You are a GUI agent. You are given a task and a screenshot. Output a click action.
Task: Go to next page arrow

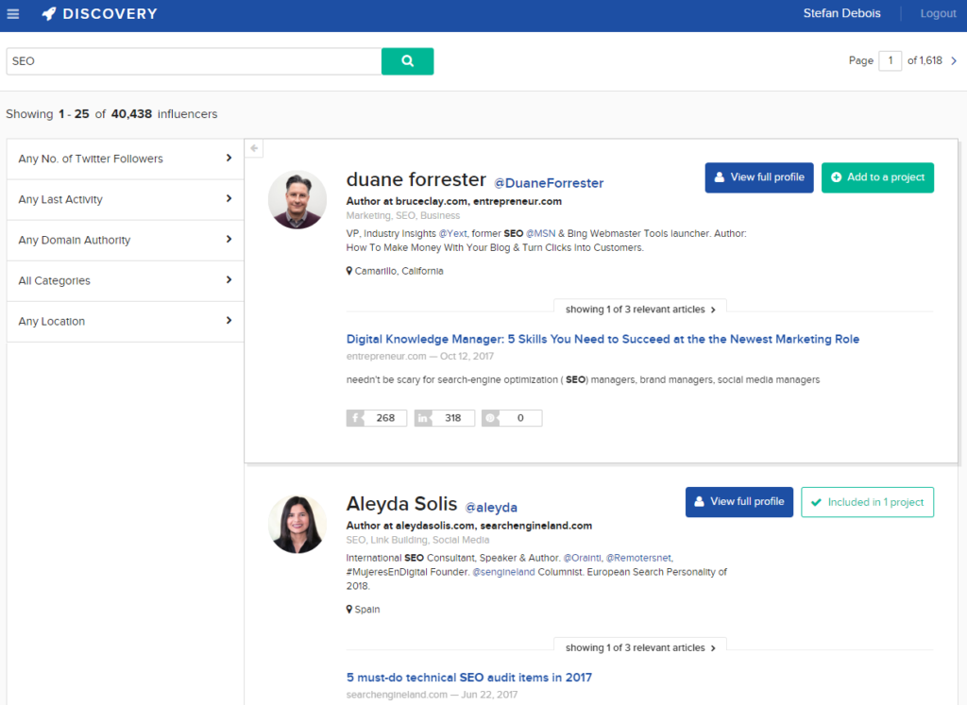pyautogui.click(x=954, y=61)
